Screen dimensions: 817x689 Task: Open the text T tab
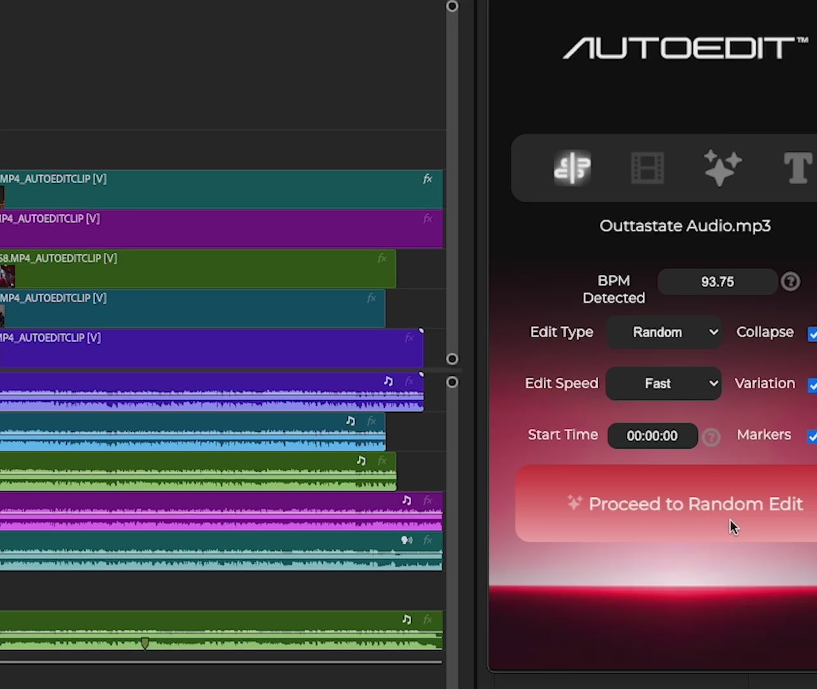[797, 168]
